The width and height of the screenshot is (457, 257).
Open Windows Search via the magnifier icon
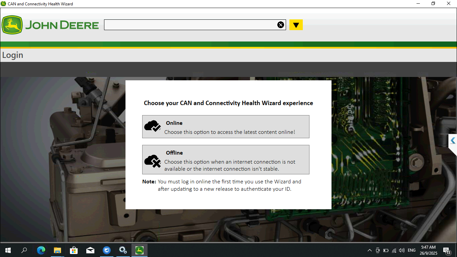24,250
